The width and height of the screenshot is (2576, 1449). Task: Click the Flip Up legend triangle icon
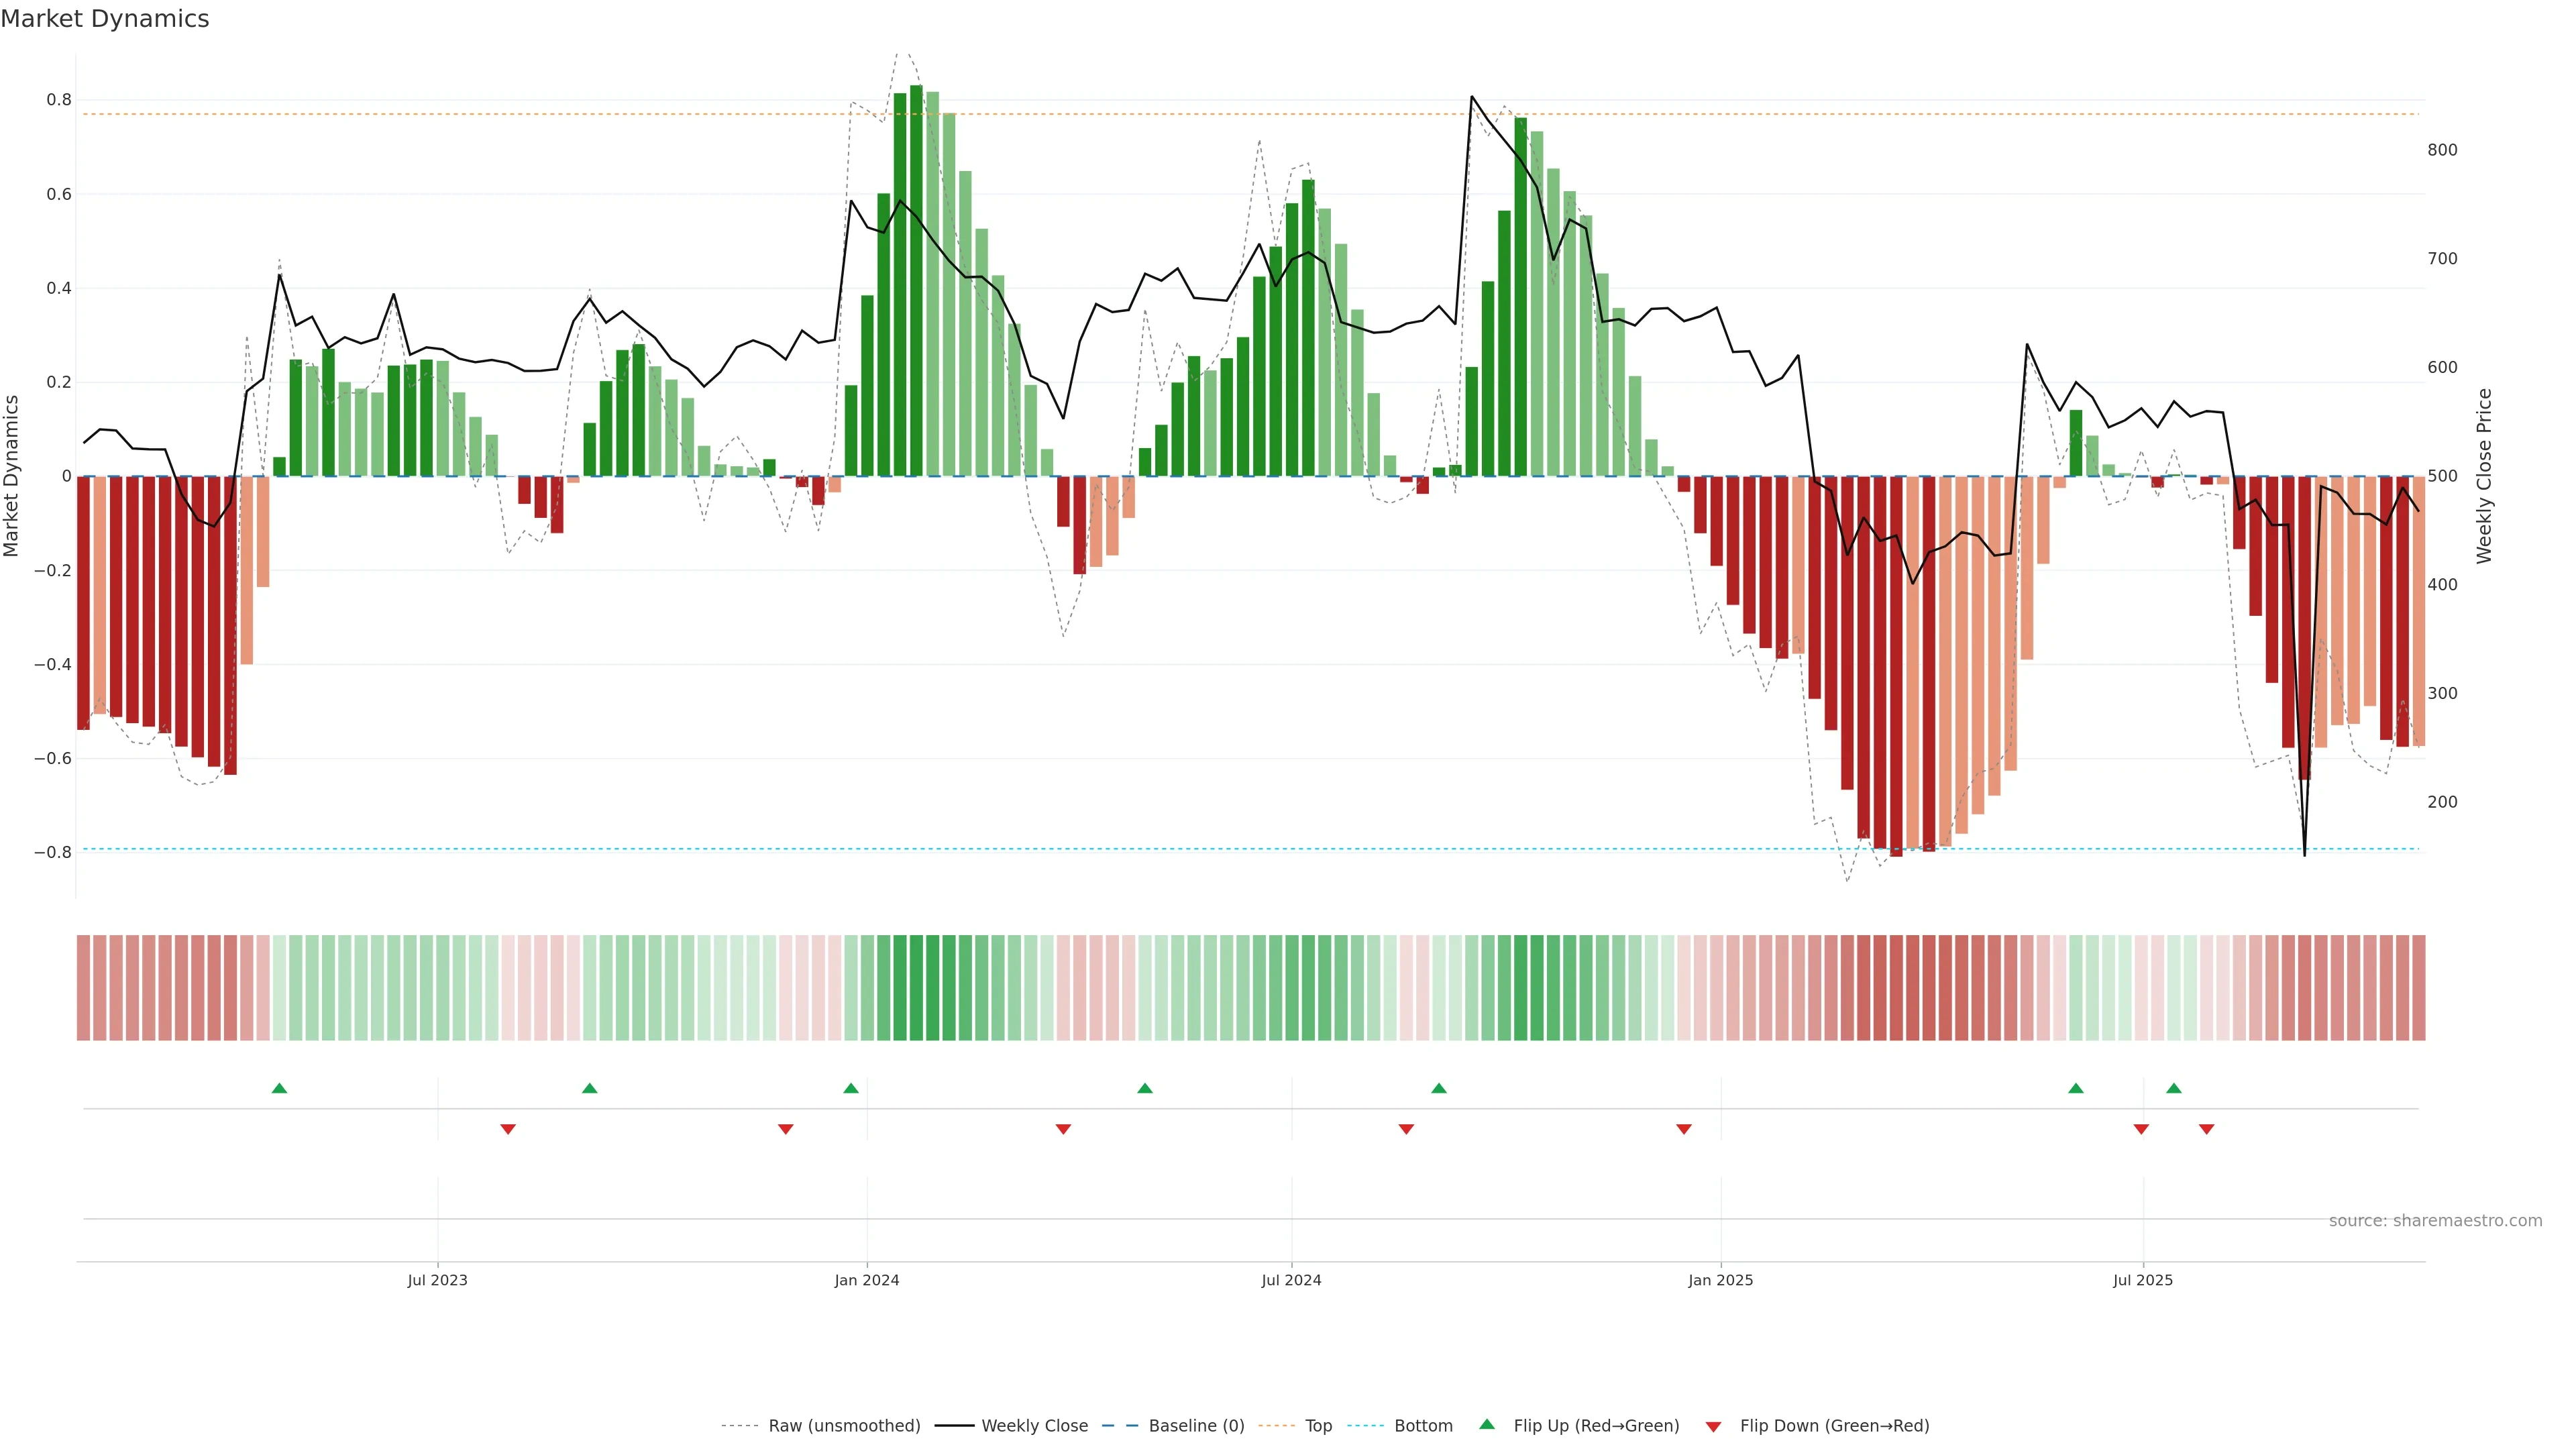1487,1424
